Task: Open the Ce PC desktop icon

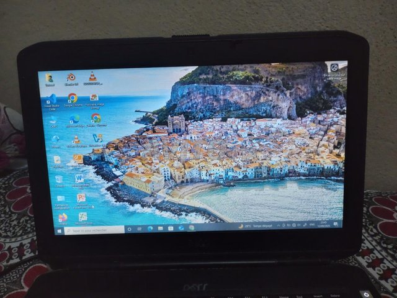Action: point(54,120)
